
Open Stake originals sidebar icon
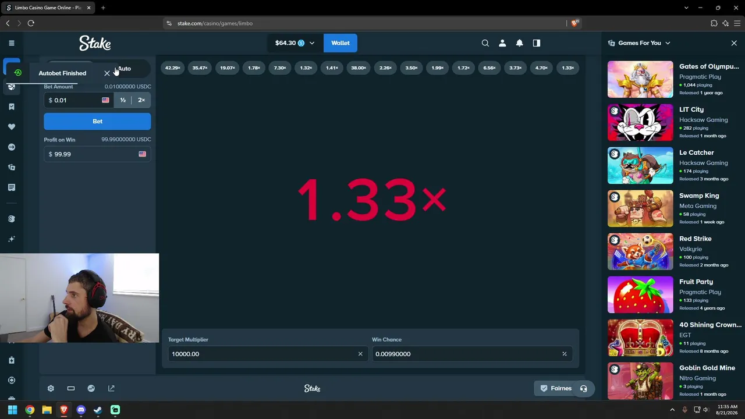tap(12, 219)
